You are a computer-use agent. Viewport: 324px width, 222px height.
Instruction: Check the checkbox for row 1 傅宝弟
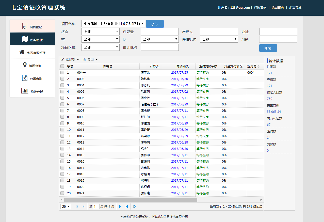click(62, 73)
